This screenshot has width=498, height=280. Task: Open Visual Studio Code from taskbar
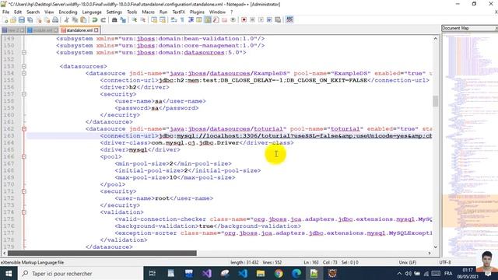click(243, 273)
